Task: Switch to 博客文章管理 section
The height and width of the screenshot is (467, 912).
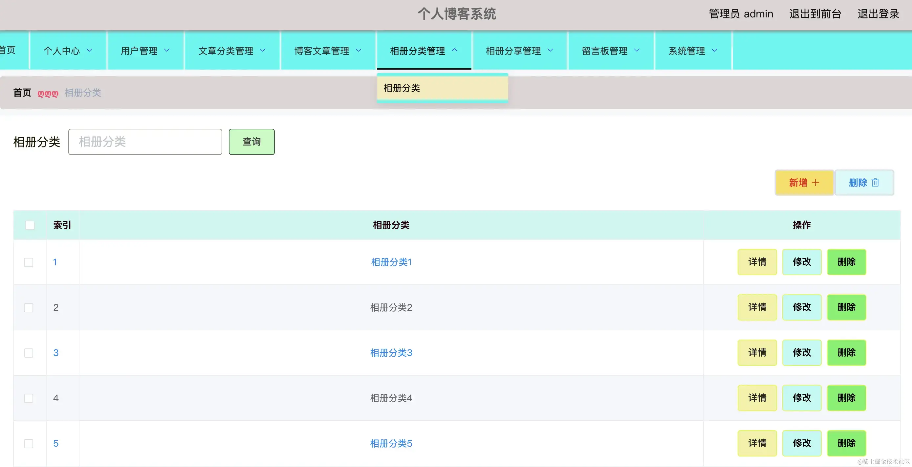Action: 326,51
